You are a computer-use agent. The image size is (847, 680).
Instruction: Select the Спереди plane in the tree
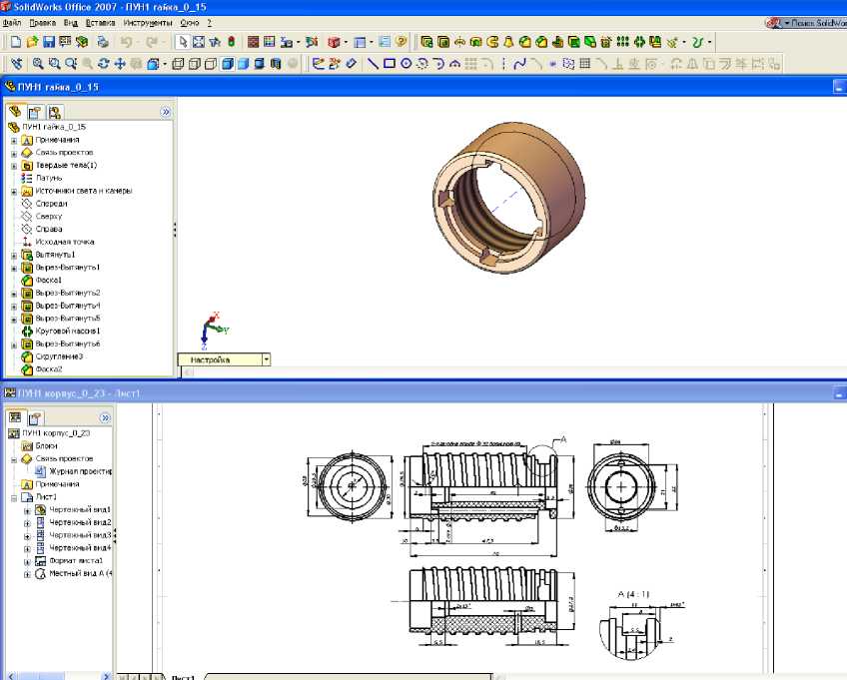50,204
